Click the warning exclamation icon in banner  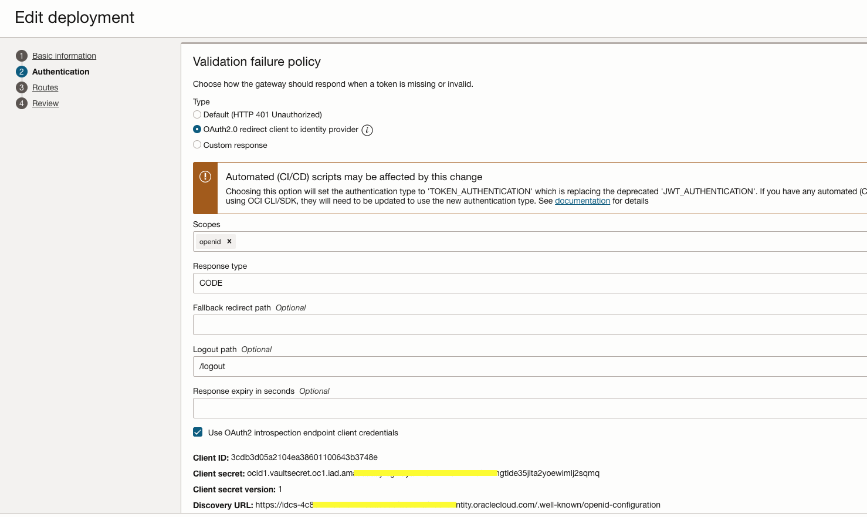click(x=205, y=177)
